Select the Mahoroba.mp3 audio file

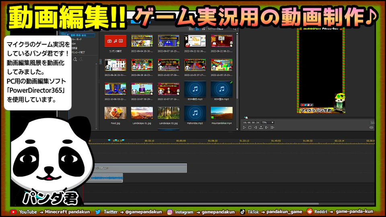(x=195, y=113)
